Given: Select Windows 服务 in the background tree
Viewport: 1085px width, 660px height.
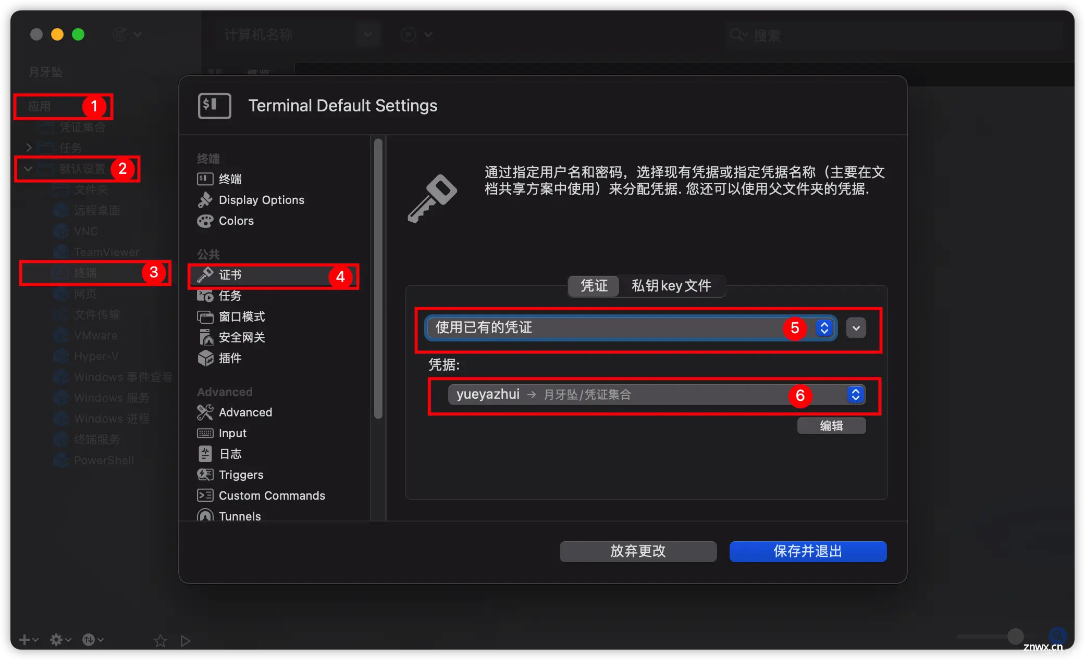Looking at the screenshot, I should pyautogui.click(x=101, y=398).
